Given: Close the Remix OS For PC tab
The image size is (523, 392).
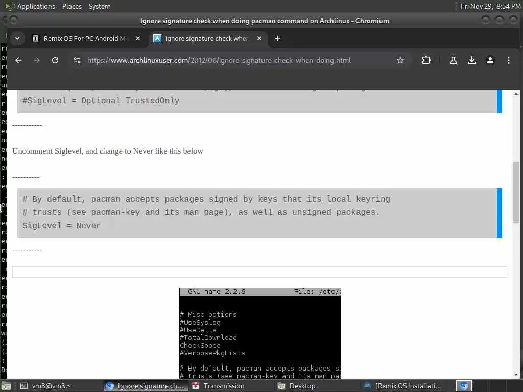Looking at the screenshot, I should [138, 38].
